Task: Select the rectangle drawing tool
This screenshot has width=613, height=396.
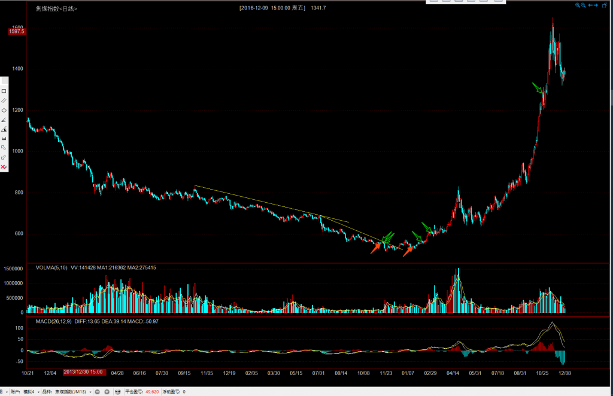Action: pos(4,91)
